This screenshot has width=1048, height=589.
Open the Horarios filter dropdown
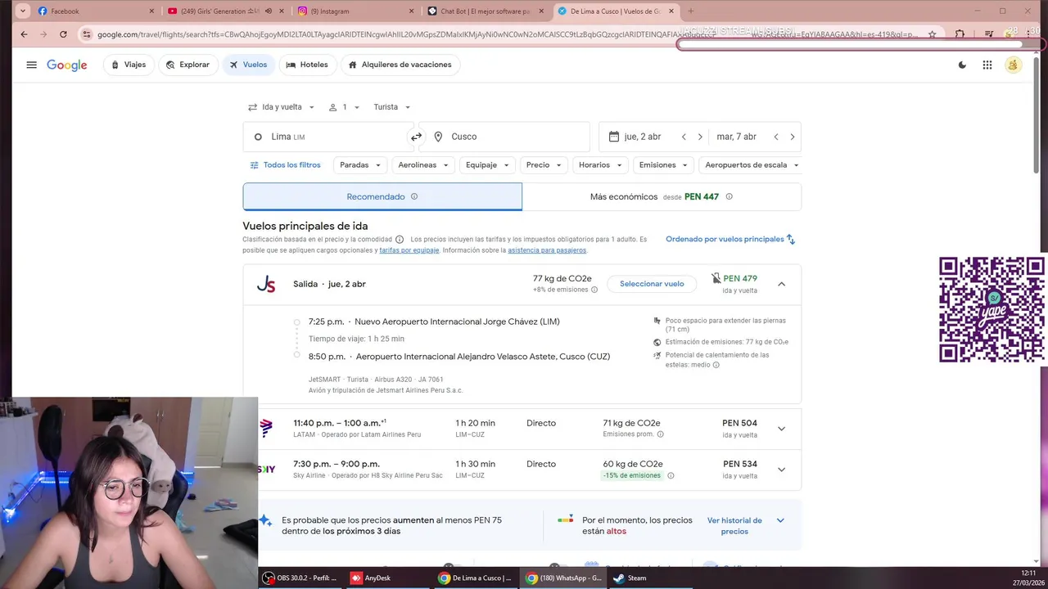[x=600, y=165]
